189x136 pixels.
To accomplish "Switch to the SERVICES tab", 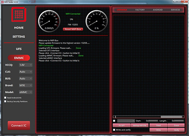I will (175, 10).
